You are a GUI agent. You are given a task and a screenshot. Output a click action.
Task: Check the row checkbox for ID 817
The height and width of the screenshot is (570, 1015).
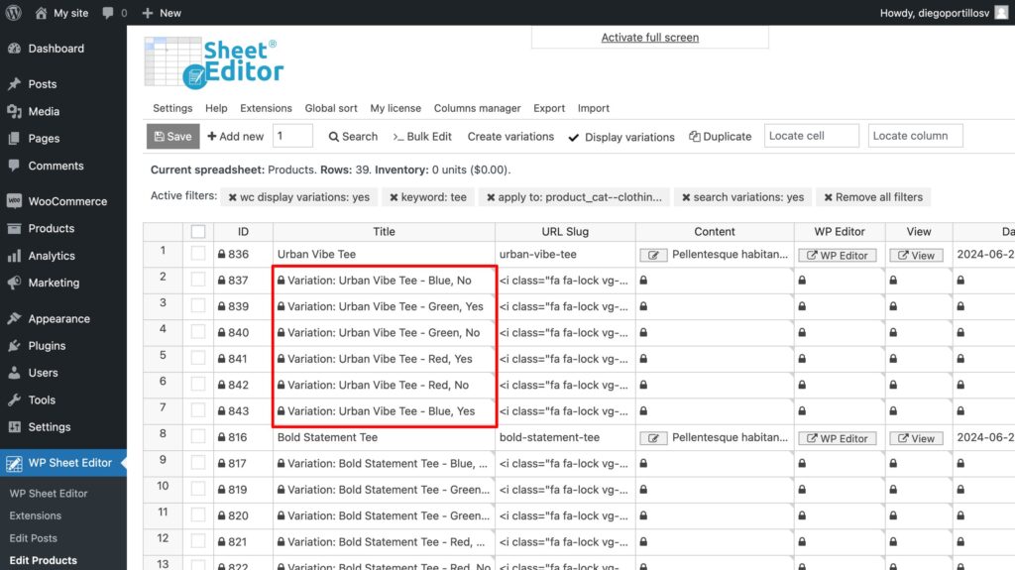198,463
